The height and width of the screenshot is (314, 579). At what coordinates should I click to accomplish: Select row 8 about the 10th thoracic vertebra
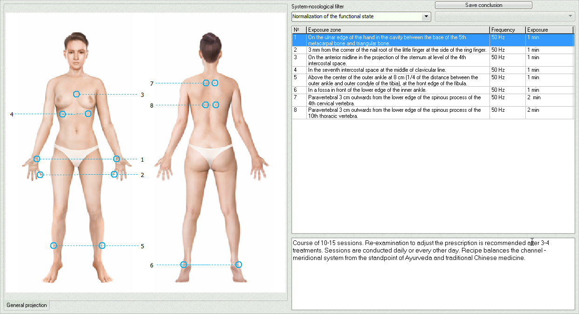coord(433,113)
